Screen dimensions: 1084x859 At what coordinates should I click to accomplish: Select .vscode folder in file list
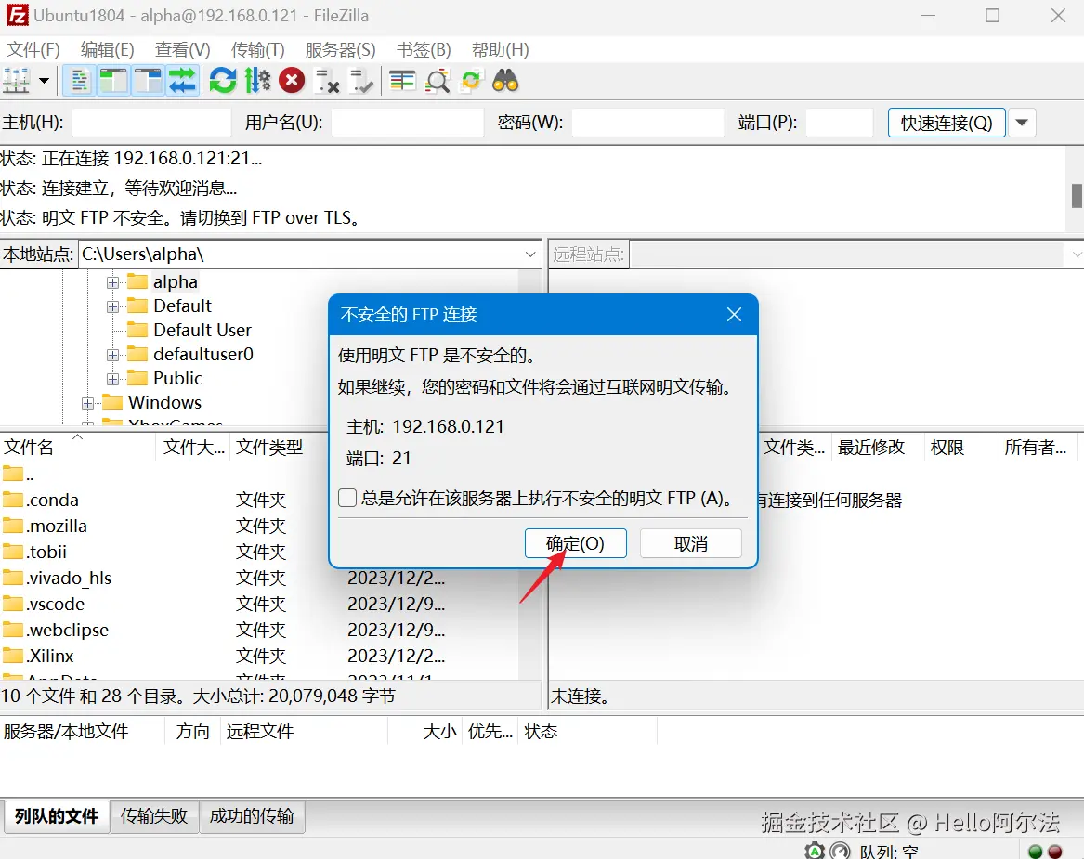click(x=55, y=604)
